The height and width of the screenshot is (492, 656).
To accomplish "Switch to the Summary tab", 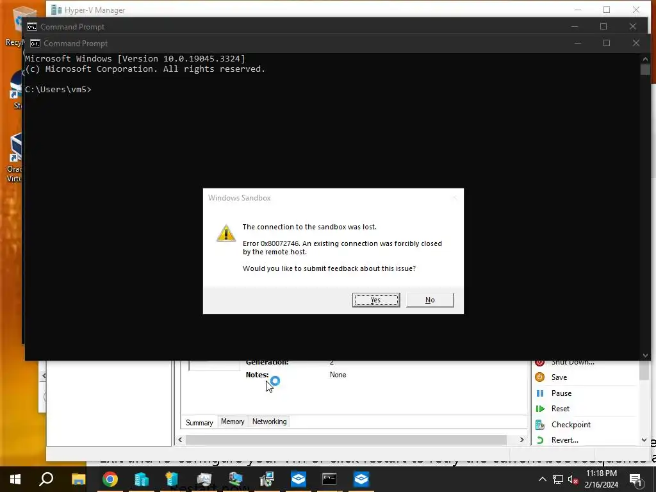I will (x=199, y=423).
